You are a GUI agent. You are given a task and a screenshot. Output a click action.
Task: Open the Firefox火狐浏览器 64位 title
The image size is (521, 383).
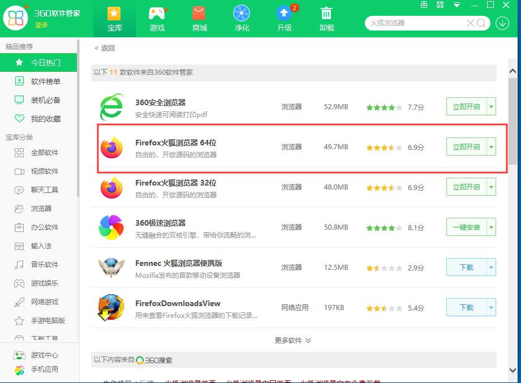pyautogui.click(x=176, y=143)
